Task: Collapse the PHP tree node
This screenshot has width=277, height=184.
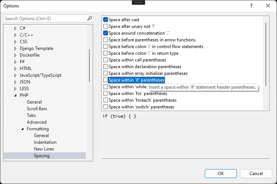Action: click(15, 95)
